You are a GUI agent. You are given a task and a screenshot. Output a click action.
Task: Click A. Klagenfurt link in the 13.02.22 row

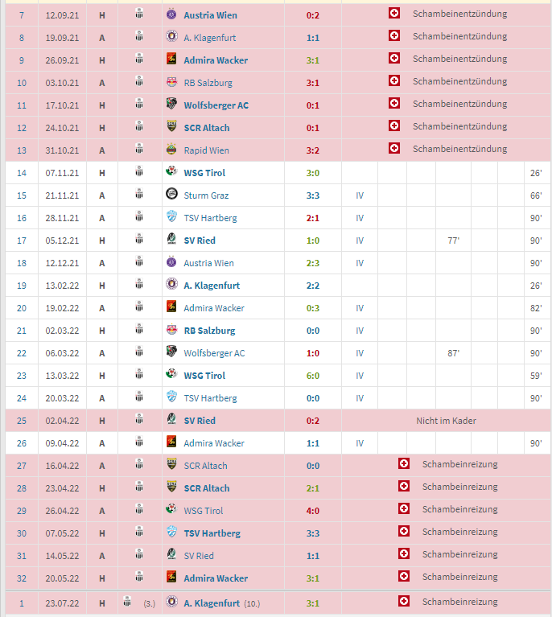pyautogui.click(x=212, y=286)
